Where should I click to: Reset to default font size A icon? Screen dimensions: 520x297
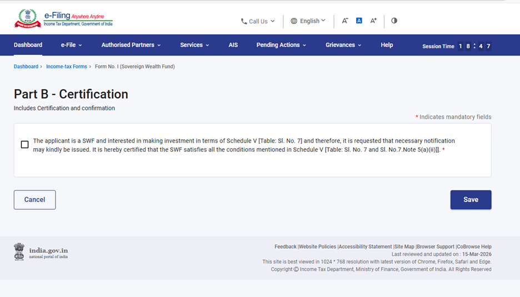(359, 21)
